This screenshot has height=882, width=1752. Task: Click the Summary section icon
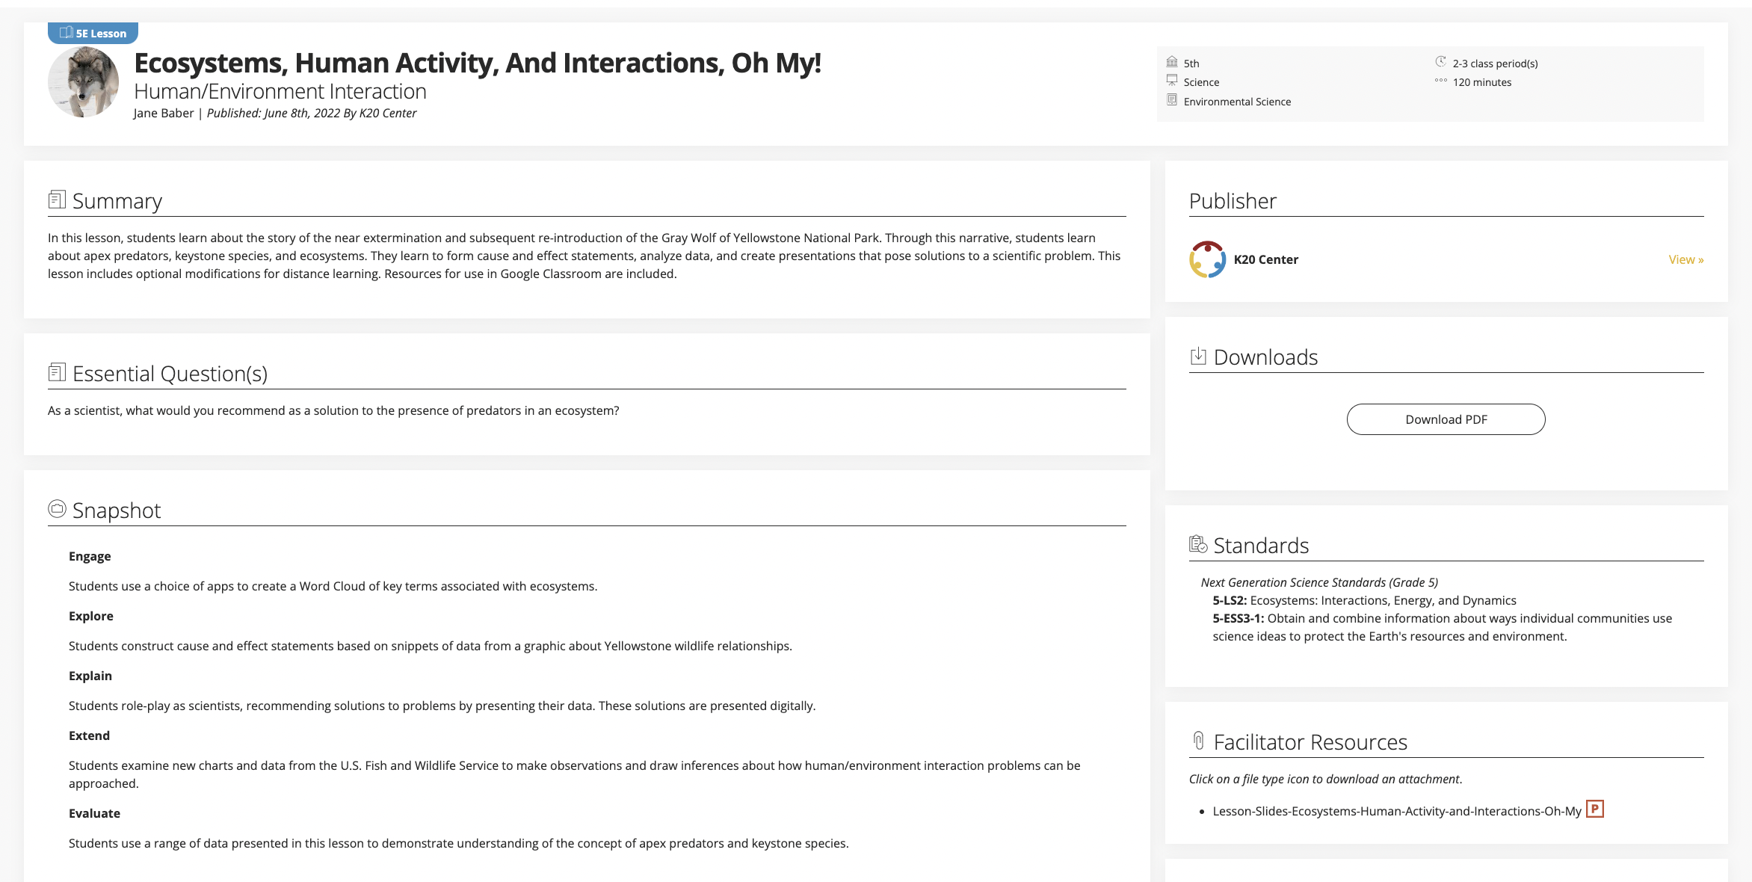point(58,199)
